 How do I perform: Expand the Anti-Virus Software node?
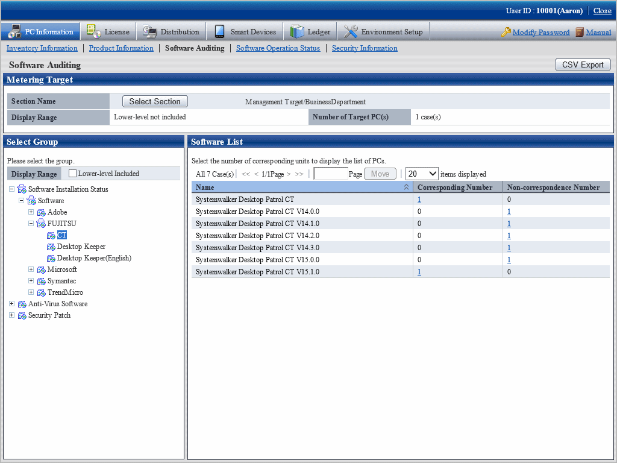pos(12,304)
